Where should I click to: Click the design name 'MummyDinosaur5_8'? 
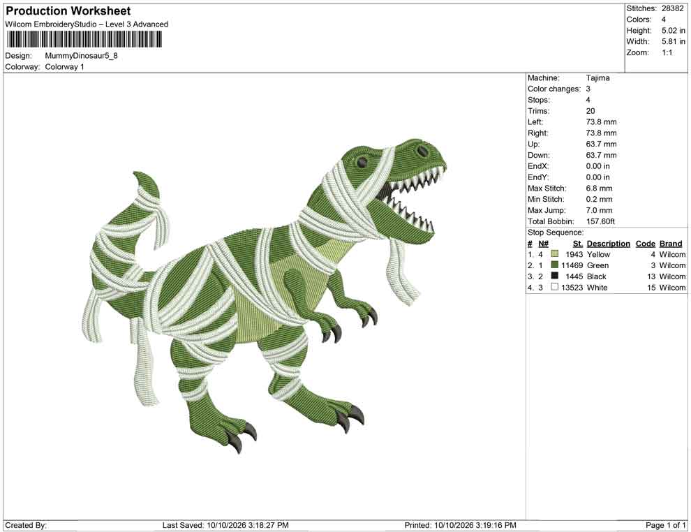(81, 56)
